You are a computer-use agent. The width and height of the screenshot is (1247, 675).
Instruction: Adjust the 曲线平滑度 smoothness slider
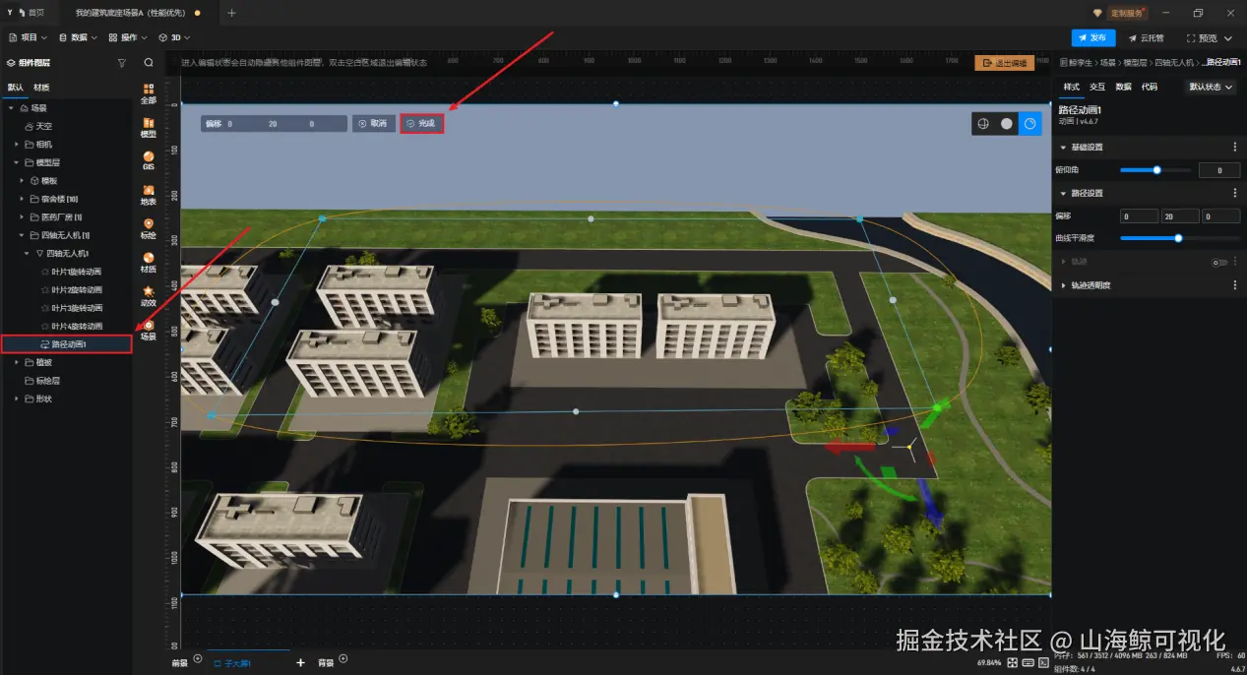point(1178,238)
